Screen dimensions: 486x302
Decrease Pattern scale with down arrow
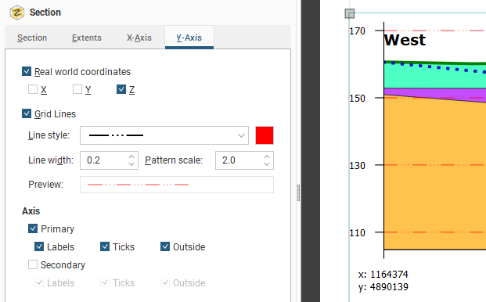[267, 164]
